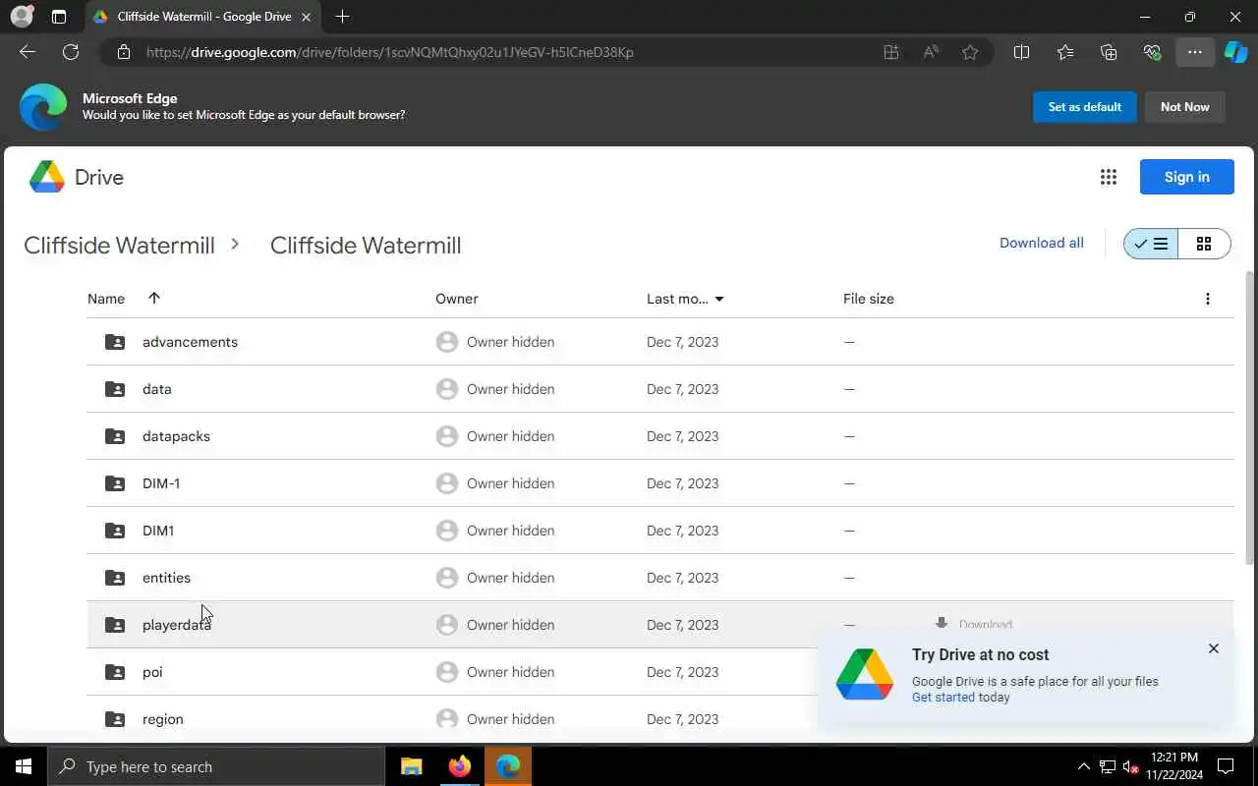
Task: Open a new browser tab
Action: [x=342, y=17]
